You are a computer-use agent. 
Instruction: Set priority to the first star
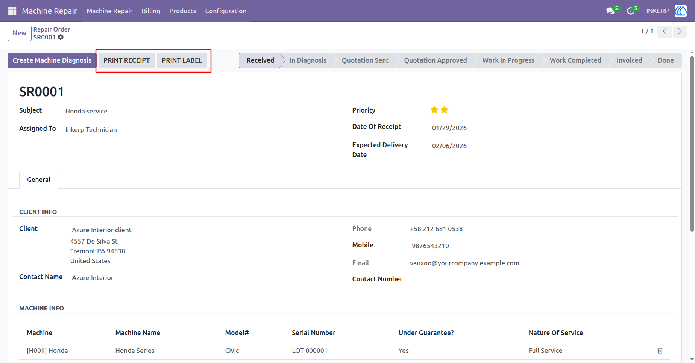[x=434, y=110]
